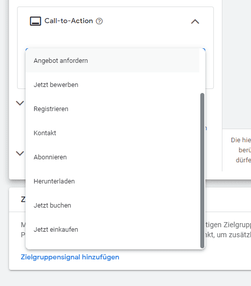
Task: Expand the lower collapsed section chevron at left
Action: click(20, 153)
